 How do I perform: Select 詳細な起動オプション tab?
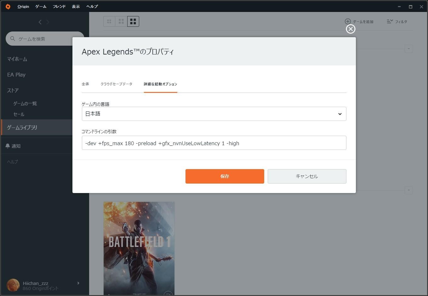click(x=160, y=84)
